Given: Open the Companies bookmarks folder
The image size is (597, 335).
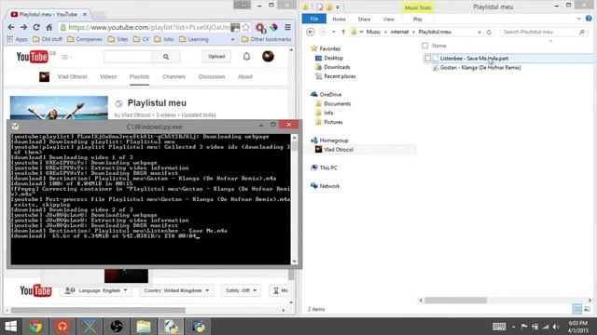Looking at the screenshot, I should pos(85,39).
